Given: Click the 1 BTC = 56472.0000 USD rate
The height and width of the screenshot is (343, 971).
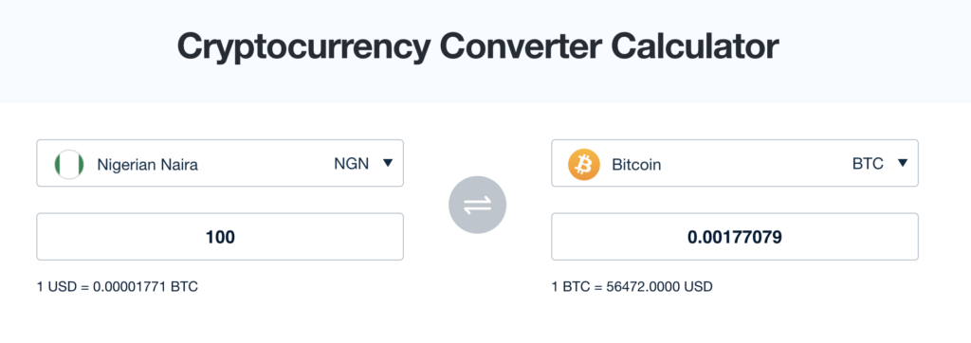Looking at the screenshot, I should pos(632,287).
